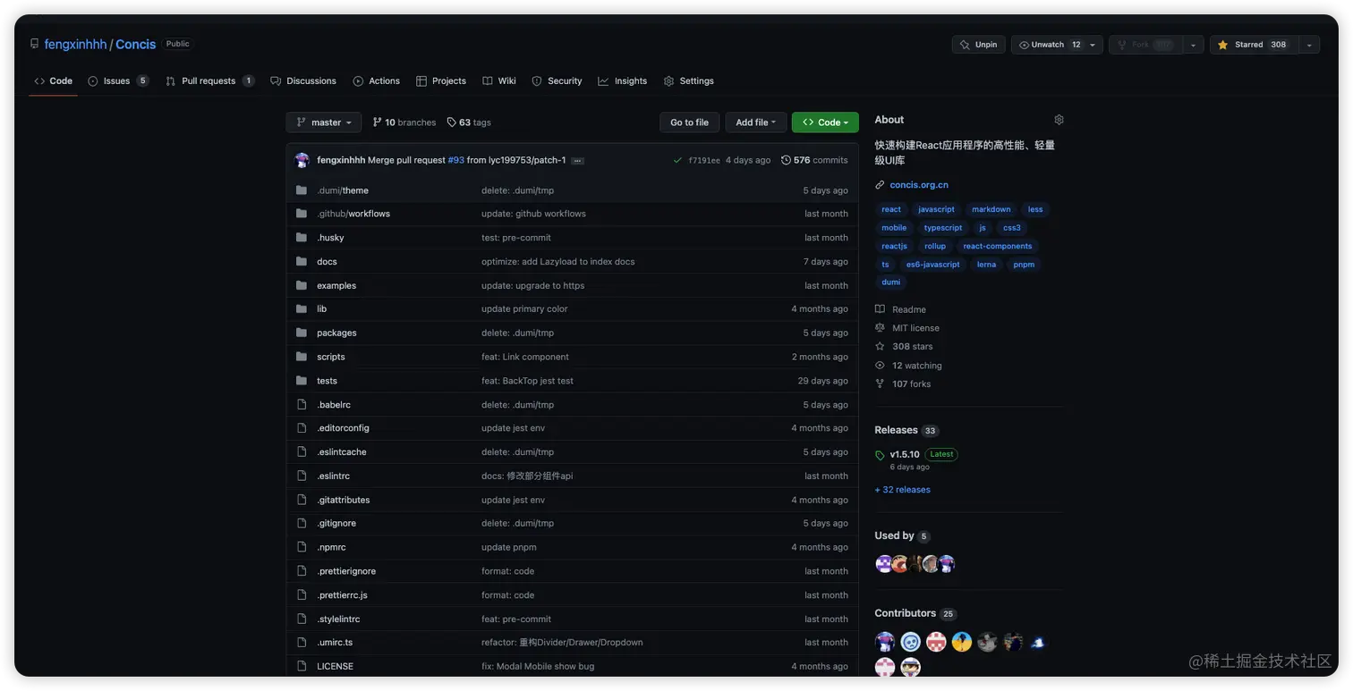Click the Readme book icon
Viewport: 1353px width, 691px height.
click(x=880, y=309)
